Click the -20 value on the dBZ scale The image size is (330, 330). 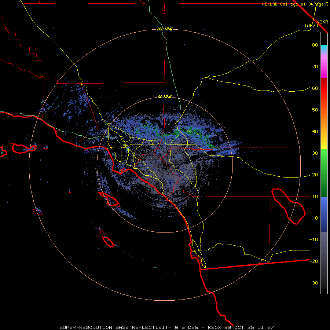pos(313,261)
